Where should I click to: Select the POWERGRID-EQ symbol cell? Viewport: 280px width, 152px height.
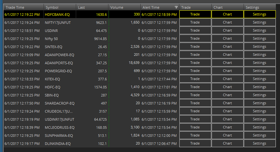click(60, 71)
